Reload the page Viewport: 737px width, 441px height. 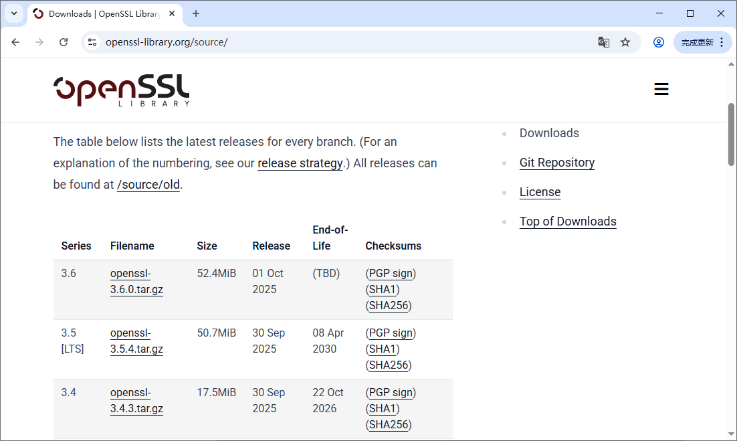64,42
